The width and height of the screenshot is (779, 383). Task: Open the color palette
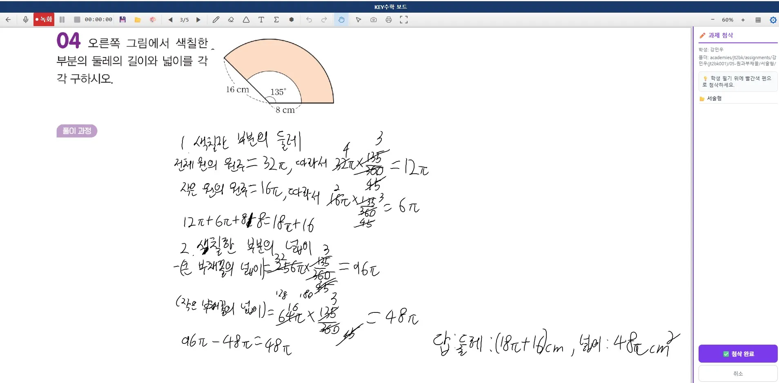pos(153,20)
